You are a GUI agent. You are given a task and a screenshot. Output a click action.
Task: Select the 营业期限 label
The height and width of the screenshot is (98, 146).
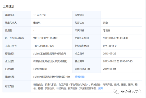point(79,61)
